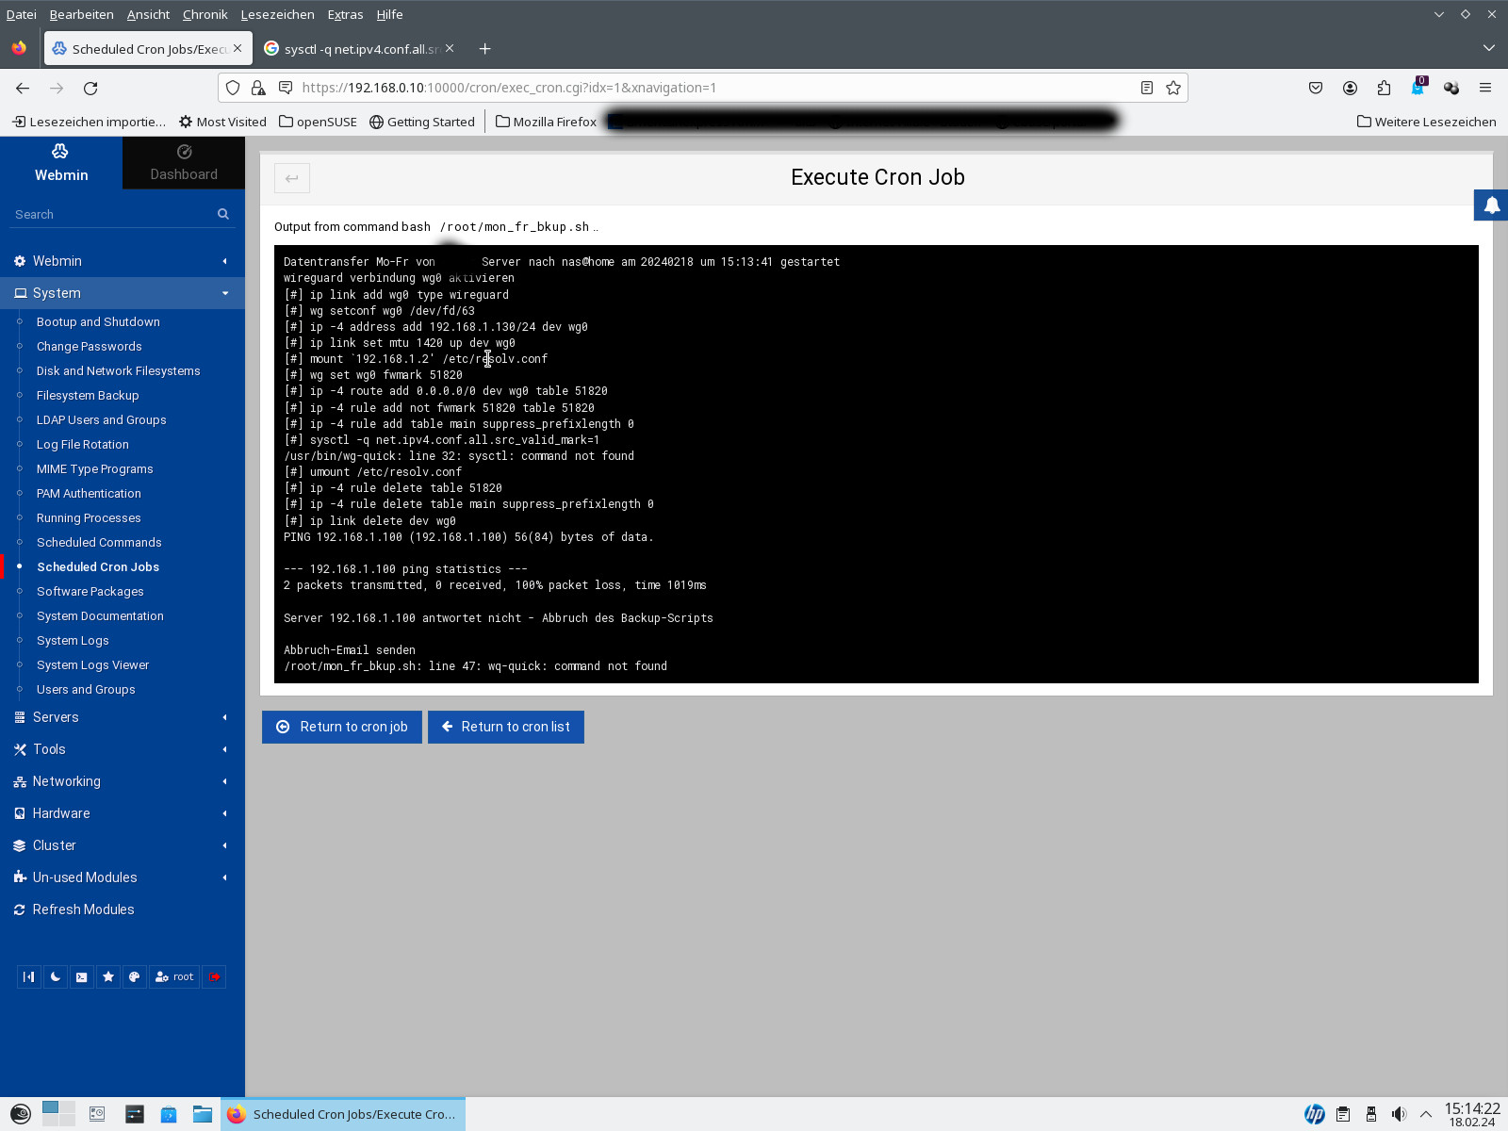Open the Lesezeichen menu
Image resolution: width=1508 pixels, height=1131 pixels.
(x=277, y=14)
